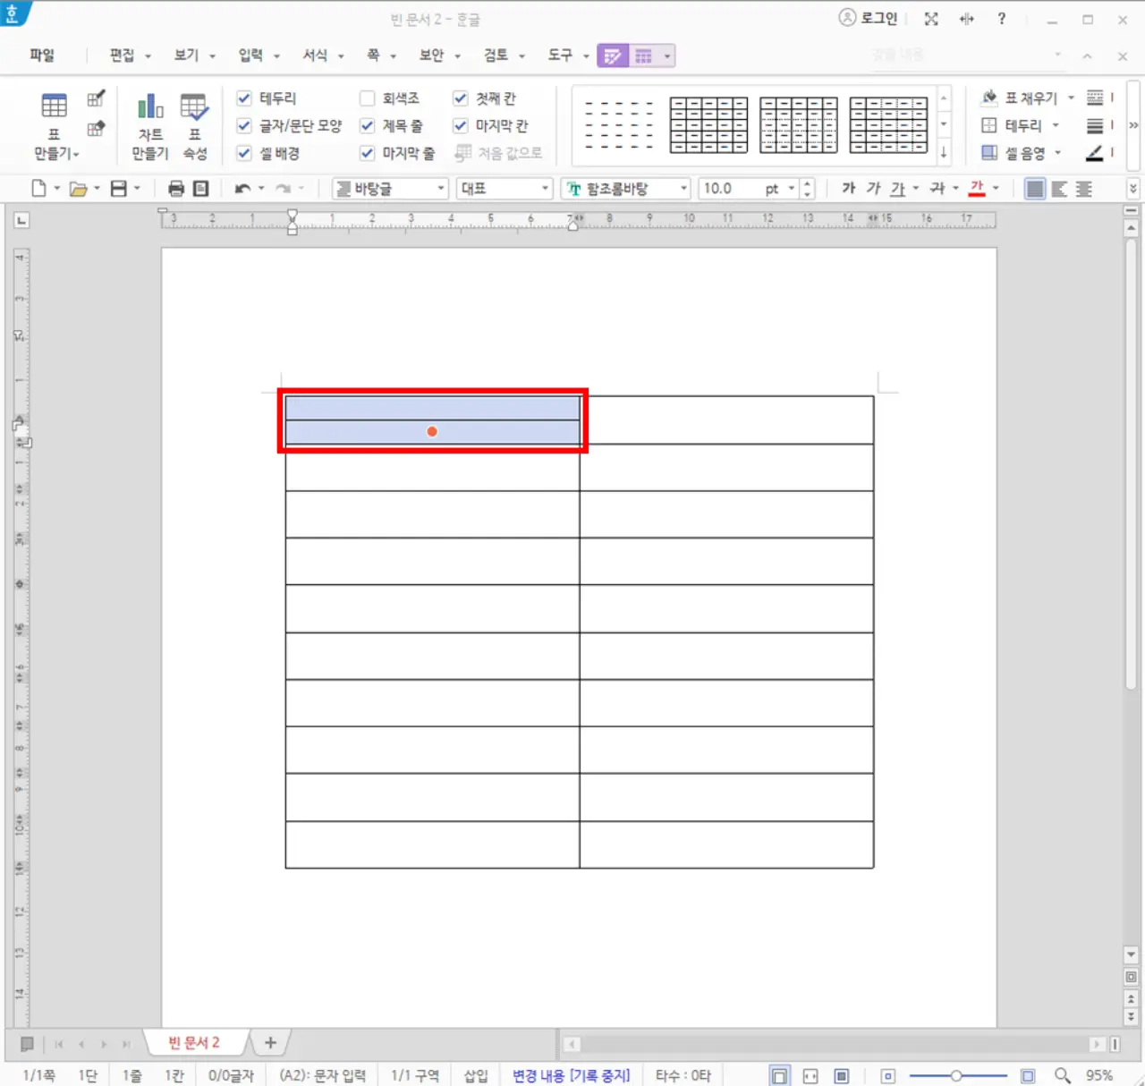The image size is (1145, 1086).
Task: Click the 표 채우기 fill bucket icon
Action: tap(989, 98)
